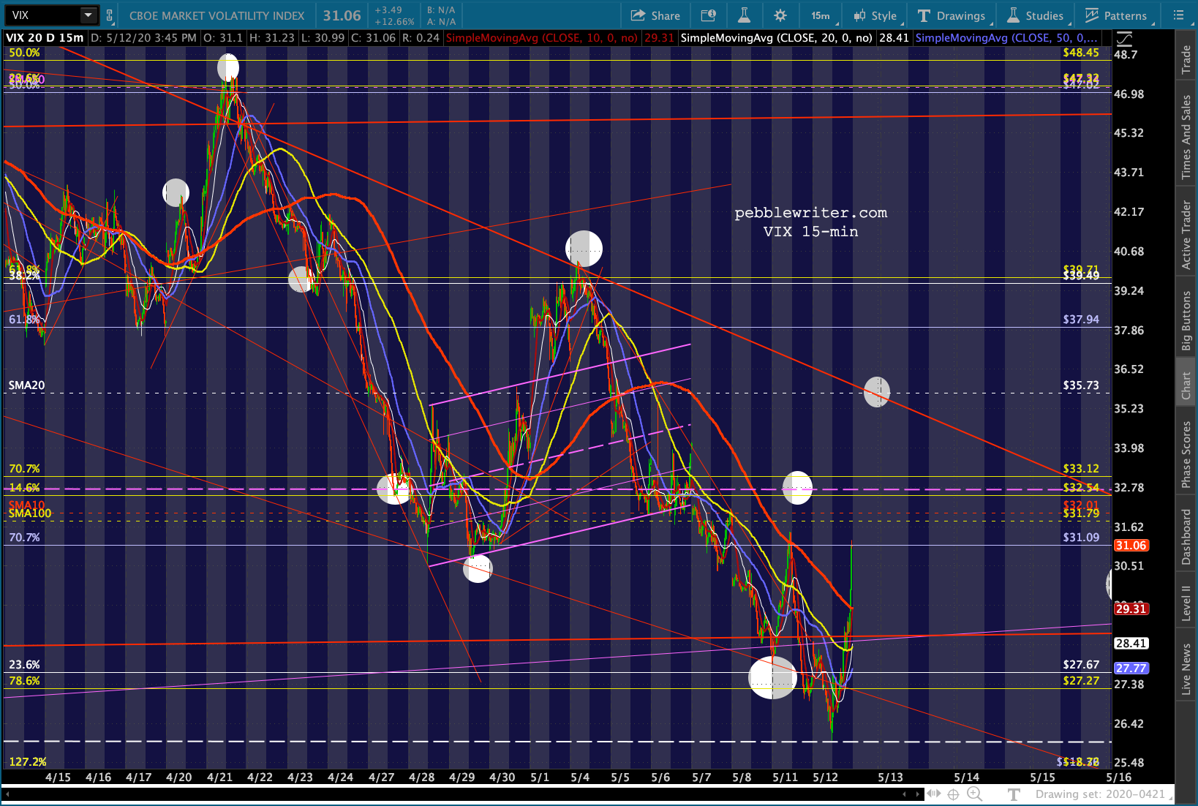Switch to the Times And Sales tab
The width and height of the screenshot is (1198, 806).
(x=1186, y=137)
